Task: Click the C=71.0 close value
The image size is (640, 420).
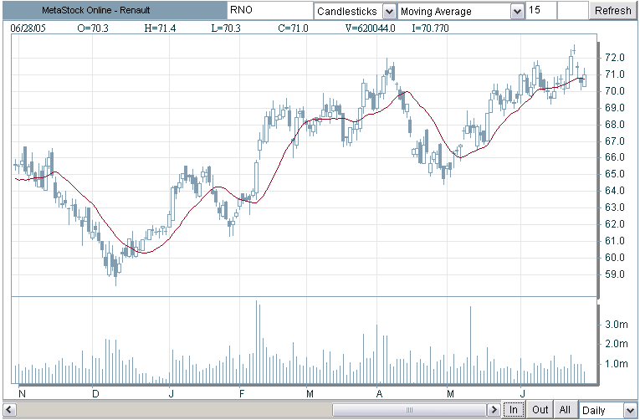Action: click(x=293, y=28)
